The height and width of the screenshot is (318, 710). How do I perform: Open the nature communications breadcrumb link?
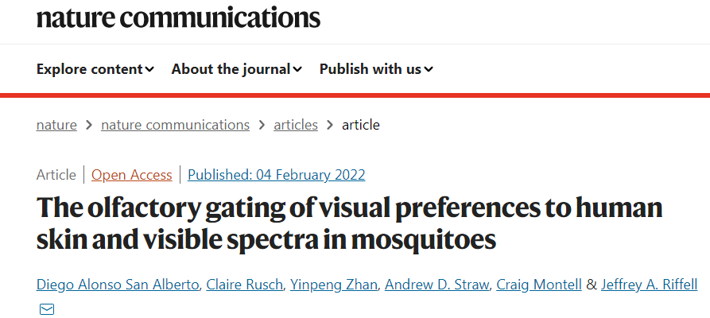(175, 125)
